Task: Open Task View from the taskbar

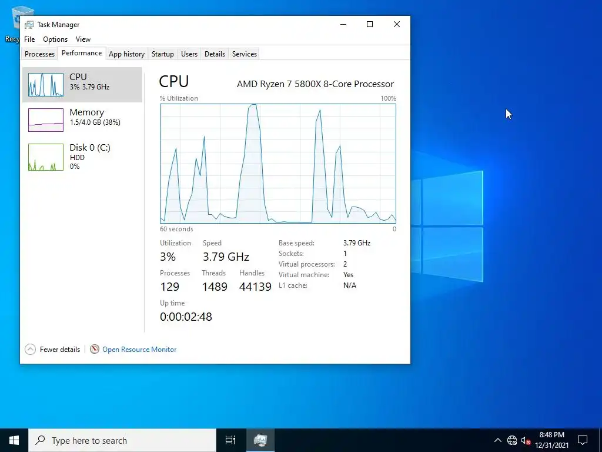Action: coord(230,440)
